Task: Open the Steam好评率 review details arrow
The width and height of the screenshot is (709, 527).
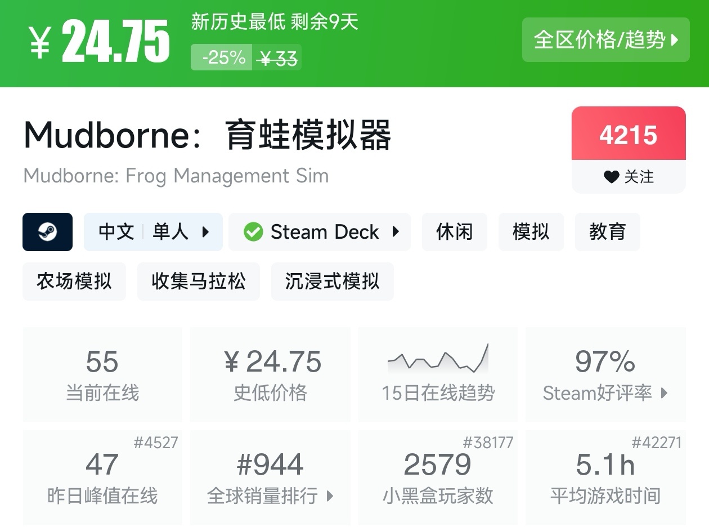Action: coord(665,393)
